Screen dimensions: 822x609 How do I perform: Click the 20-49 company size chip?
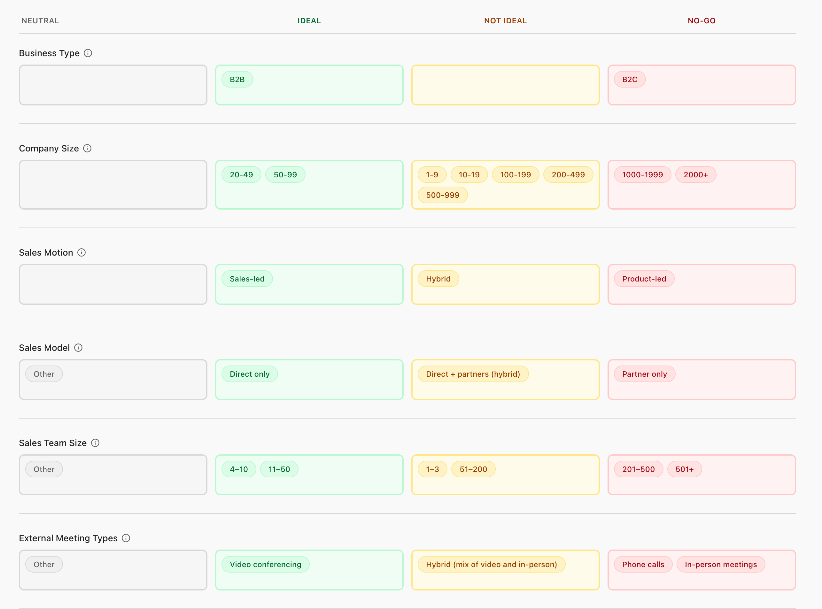coord(241,174)
